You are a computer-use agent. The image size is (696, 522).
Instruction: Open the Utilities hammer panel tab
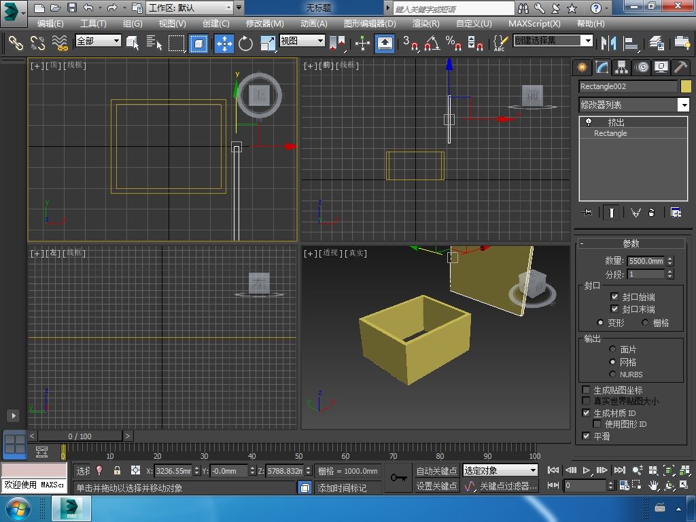click(680, 67)
